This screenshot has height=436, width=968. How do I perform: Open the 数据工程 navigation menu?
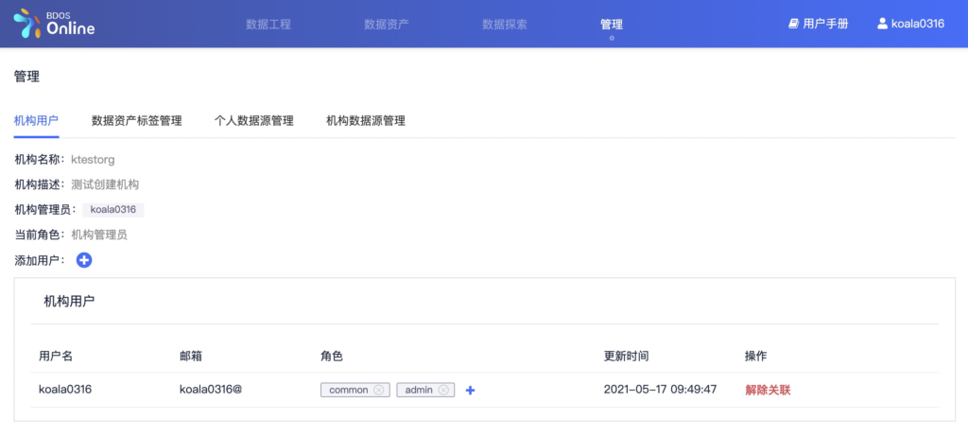point(268,24)
